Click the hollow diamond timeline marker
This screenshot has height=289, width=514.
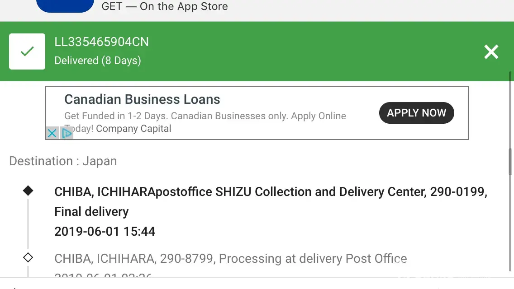click(x=28, y=258)
